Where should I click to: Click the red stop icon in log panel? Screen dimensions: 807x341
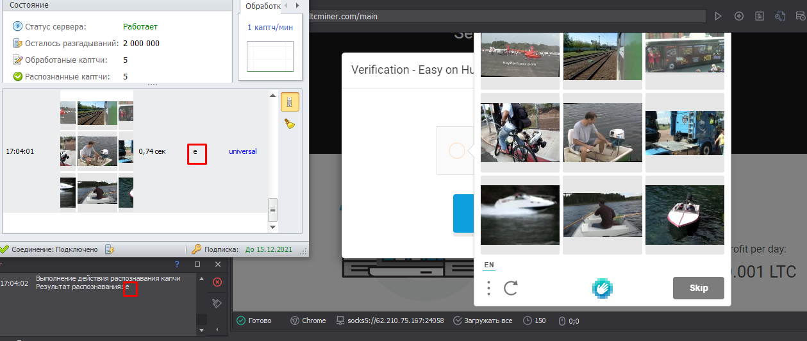tap(217, 282)
